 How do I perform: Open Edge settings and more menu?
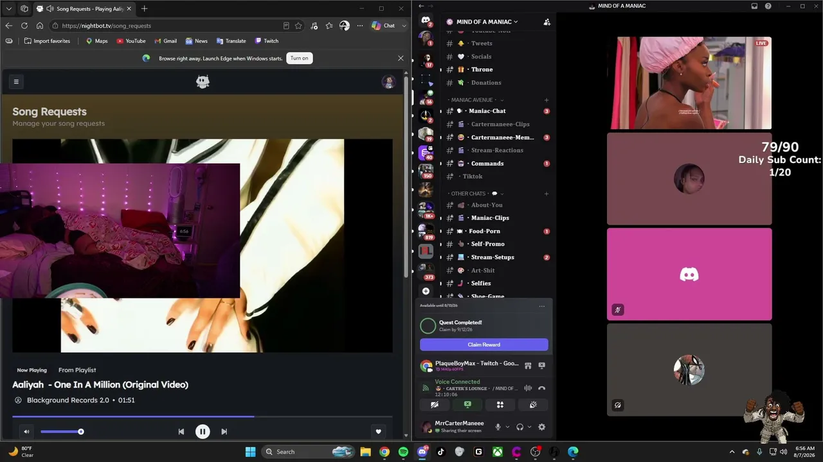point(360,26)
